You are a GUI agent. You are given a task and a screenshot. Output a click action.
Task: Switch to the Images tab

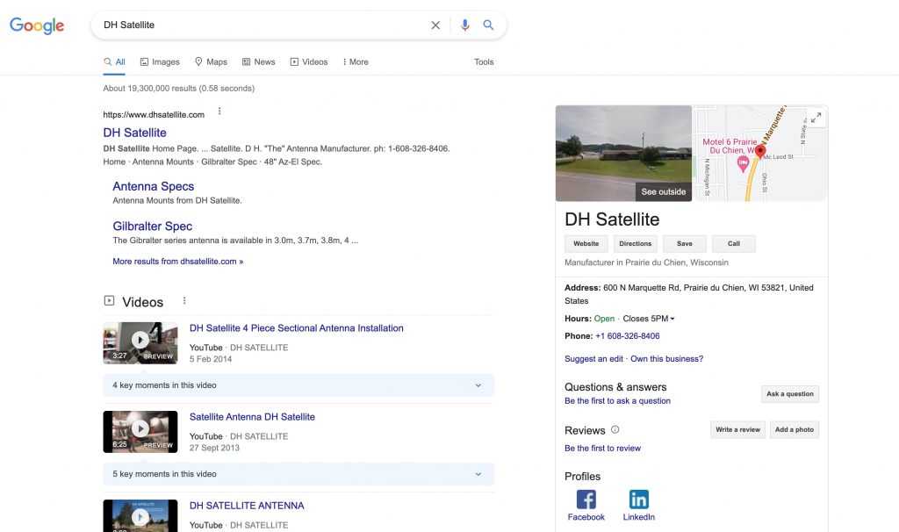point(160,62)
